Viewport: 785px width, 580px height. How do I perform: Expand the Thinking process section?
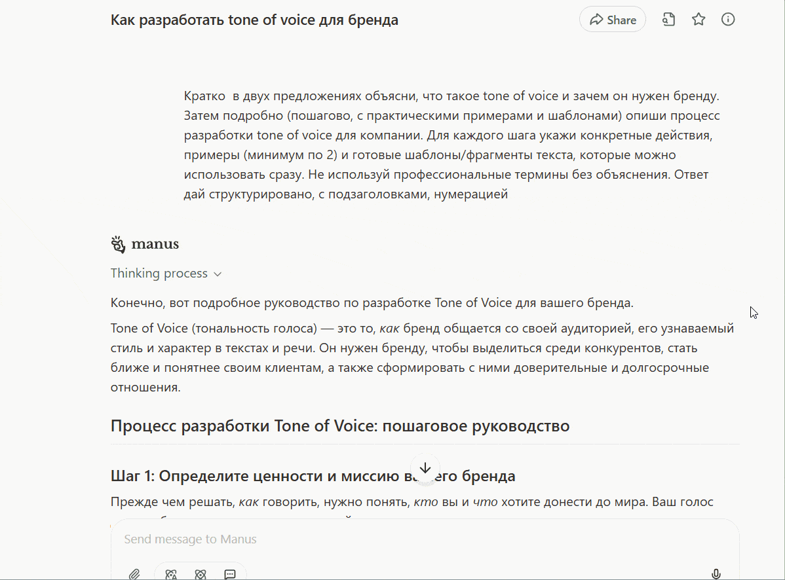pyautogui.click(x=159, y=274)
